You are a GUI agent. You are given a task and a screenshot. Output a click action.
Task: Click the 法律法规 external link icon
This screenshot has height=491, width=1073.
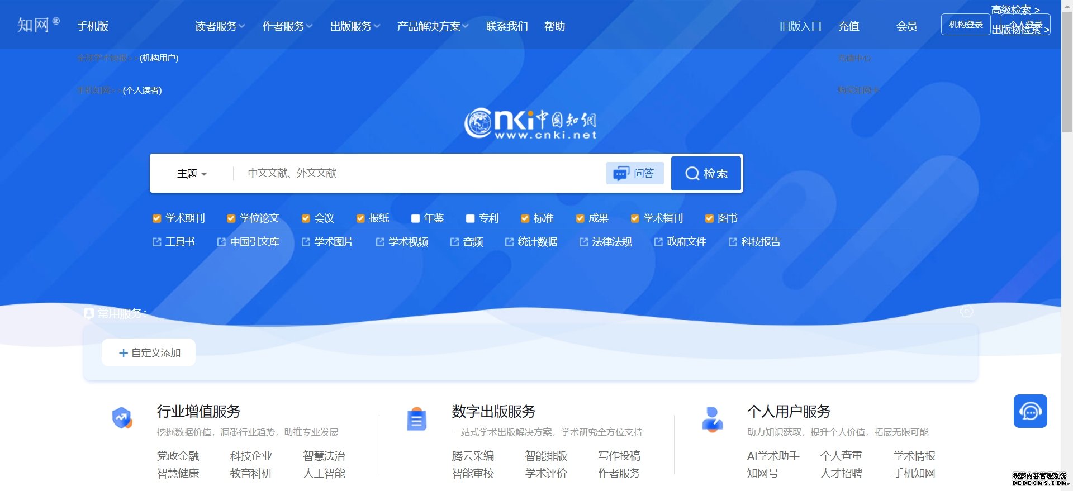[584, 242]
